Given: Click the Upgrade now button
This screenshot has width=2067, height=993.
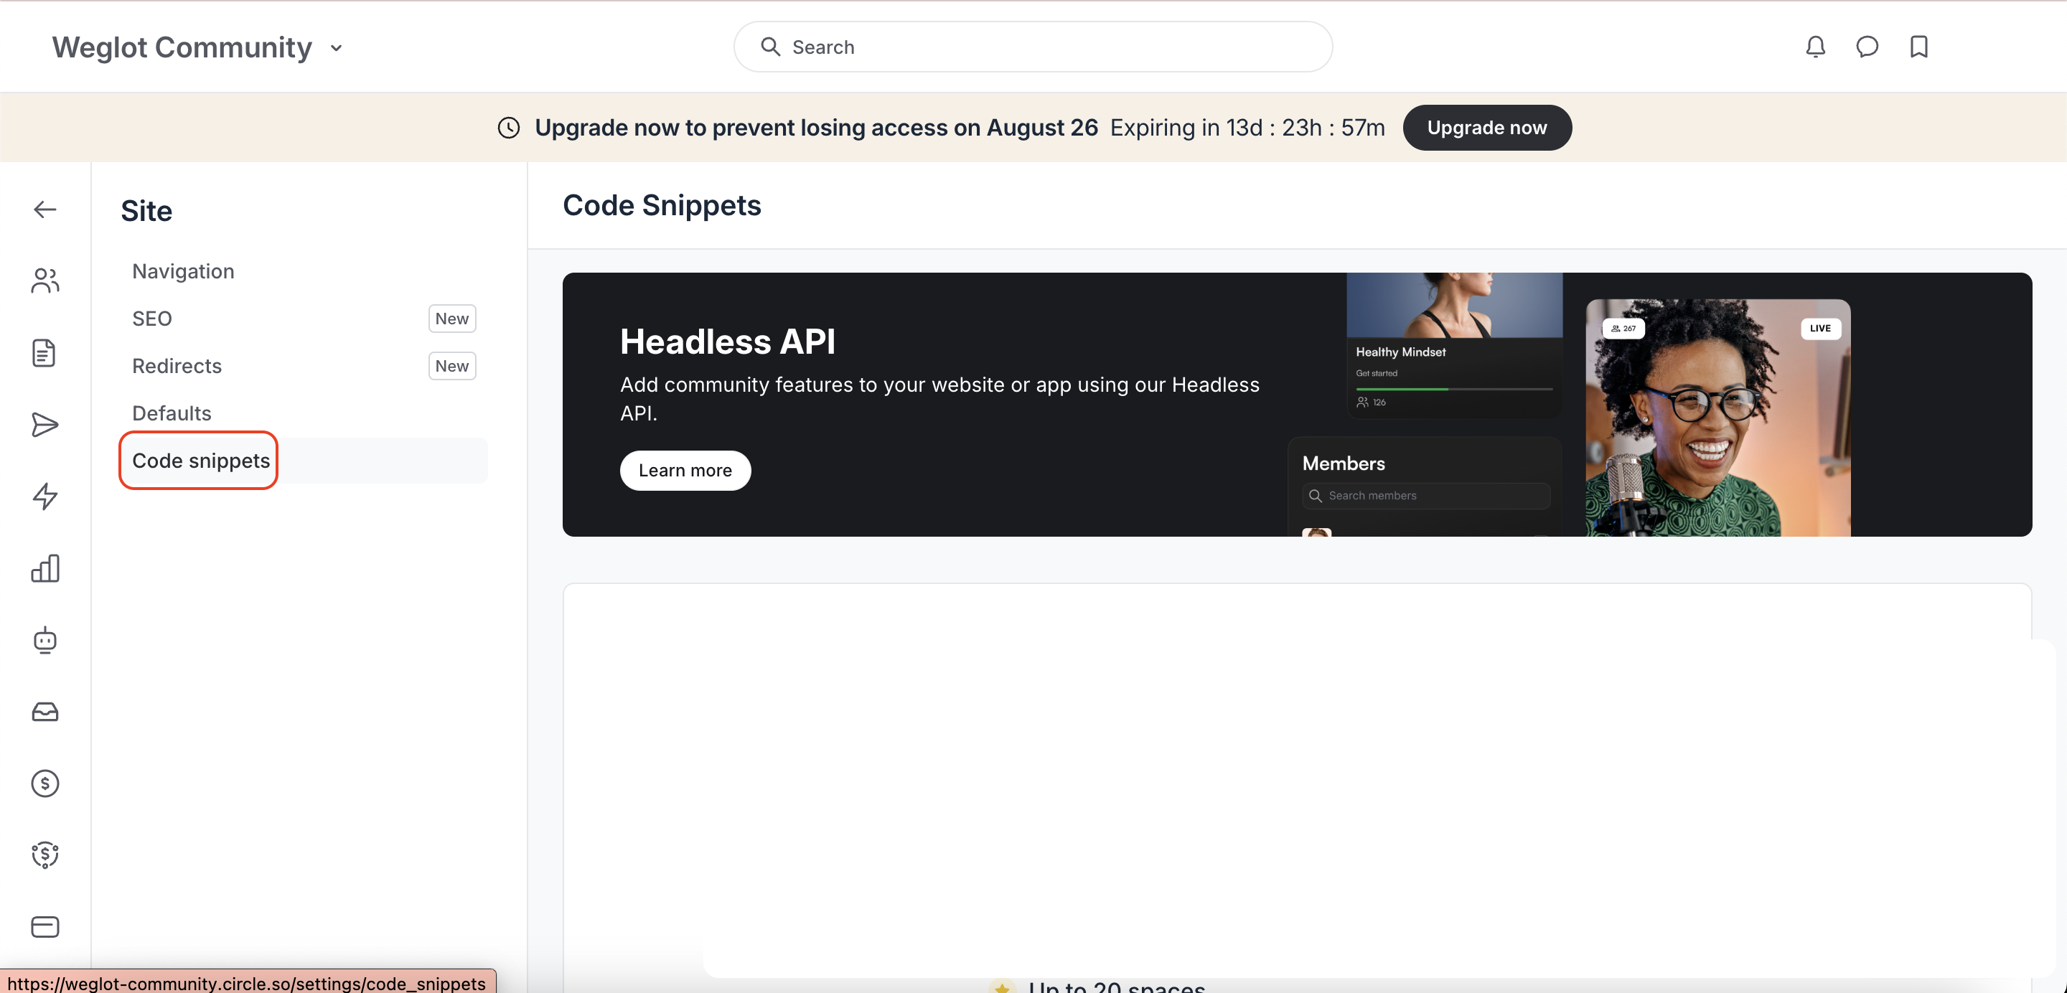Looking at the screenshot, I should (x=1487, y=128).
